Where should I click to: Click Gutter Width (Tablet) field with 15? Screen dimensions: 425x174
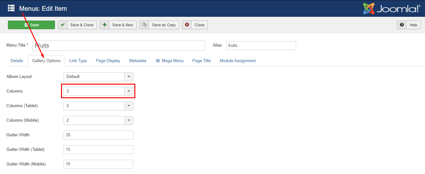tap(98, 150)
